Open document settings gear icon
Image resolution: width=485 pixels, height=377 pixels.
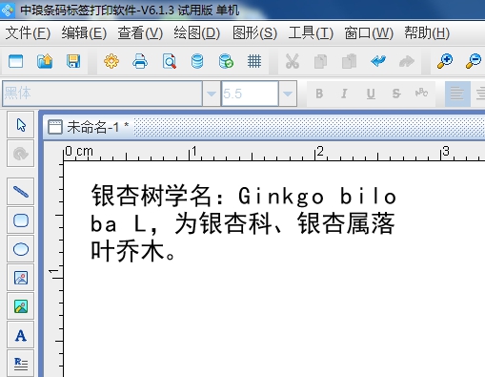click(x=111, y=61)
